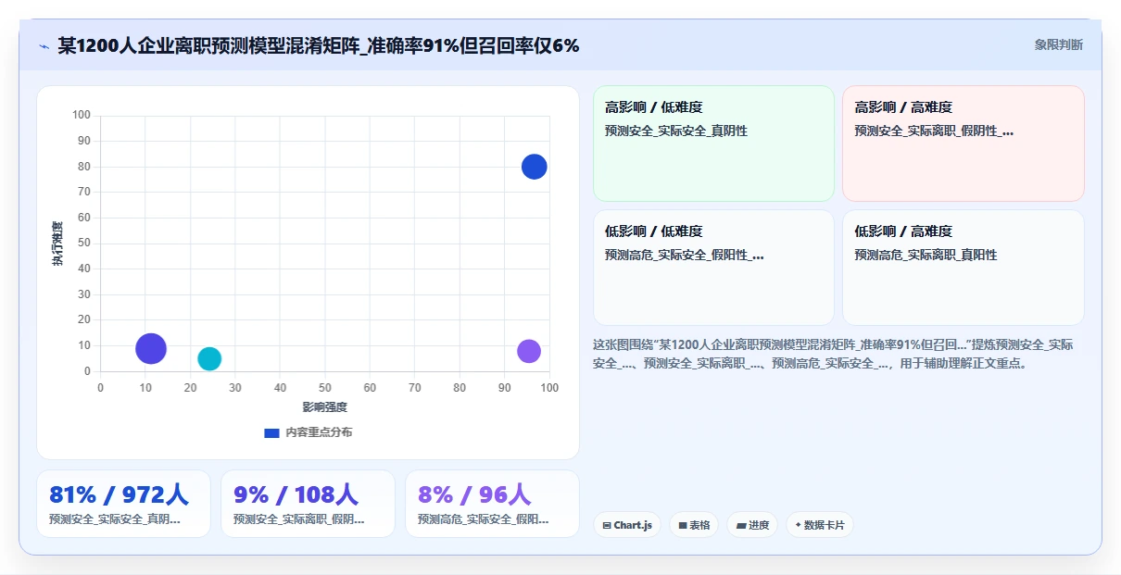The image size is (1121, 575).
Task: Click the icon inside 表格 tag
Action: point(683,526)
